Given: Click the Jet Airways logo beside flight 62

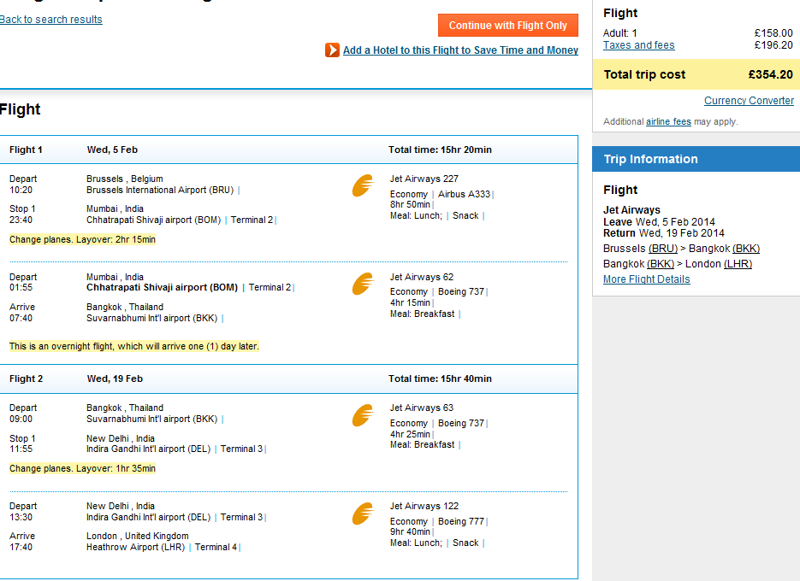Looking at the screenshot, I should [363, 284].
